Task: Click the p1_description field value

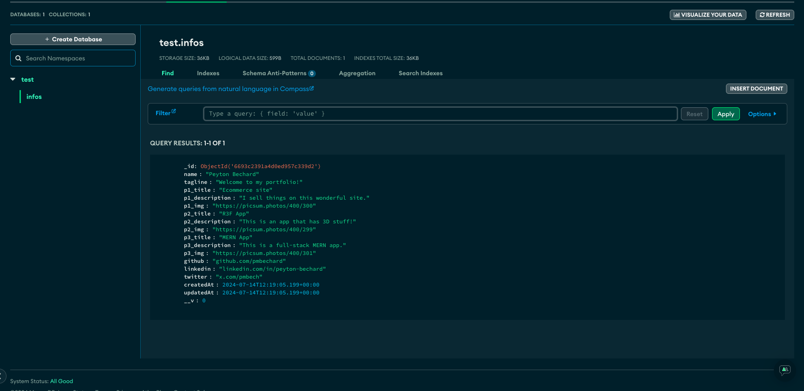Action: click(304, 198)
